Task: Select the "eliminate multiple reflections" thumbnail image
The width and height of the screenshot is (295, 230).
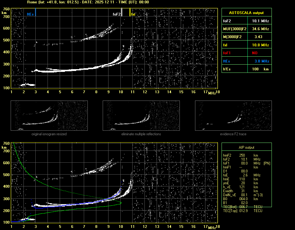Action: [x=141, y=116]
